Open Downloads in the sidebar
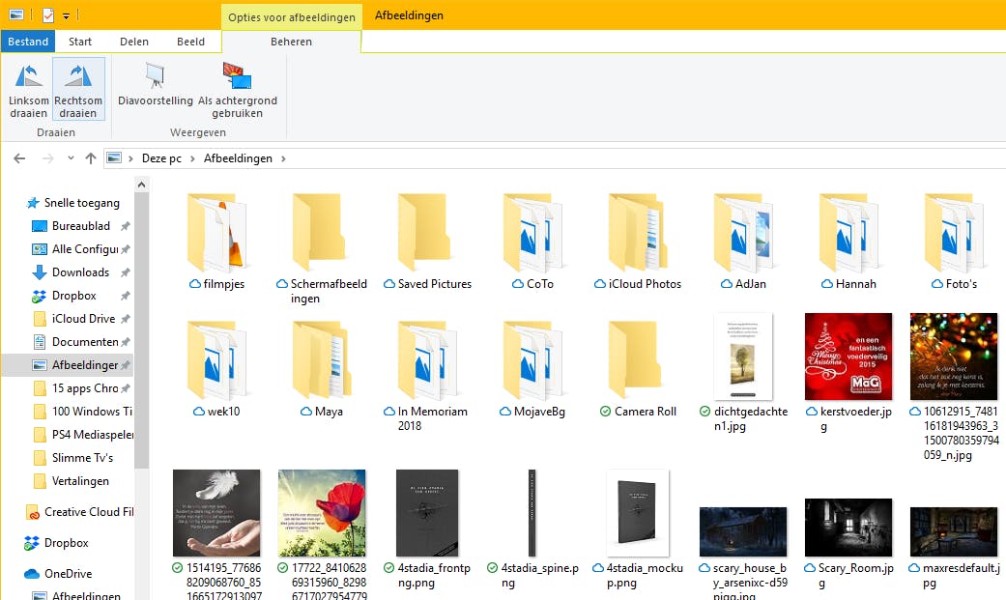The width and height of the screenshot is (1006, 600). [80, 272]
